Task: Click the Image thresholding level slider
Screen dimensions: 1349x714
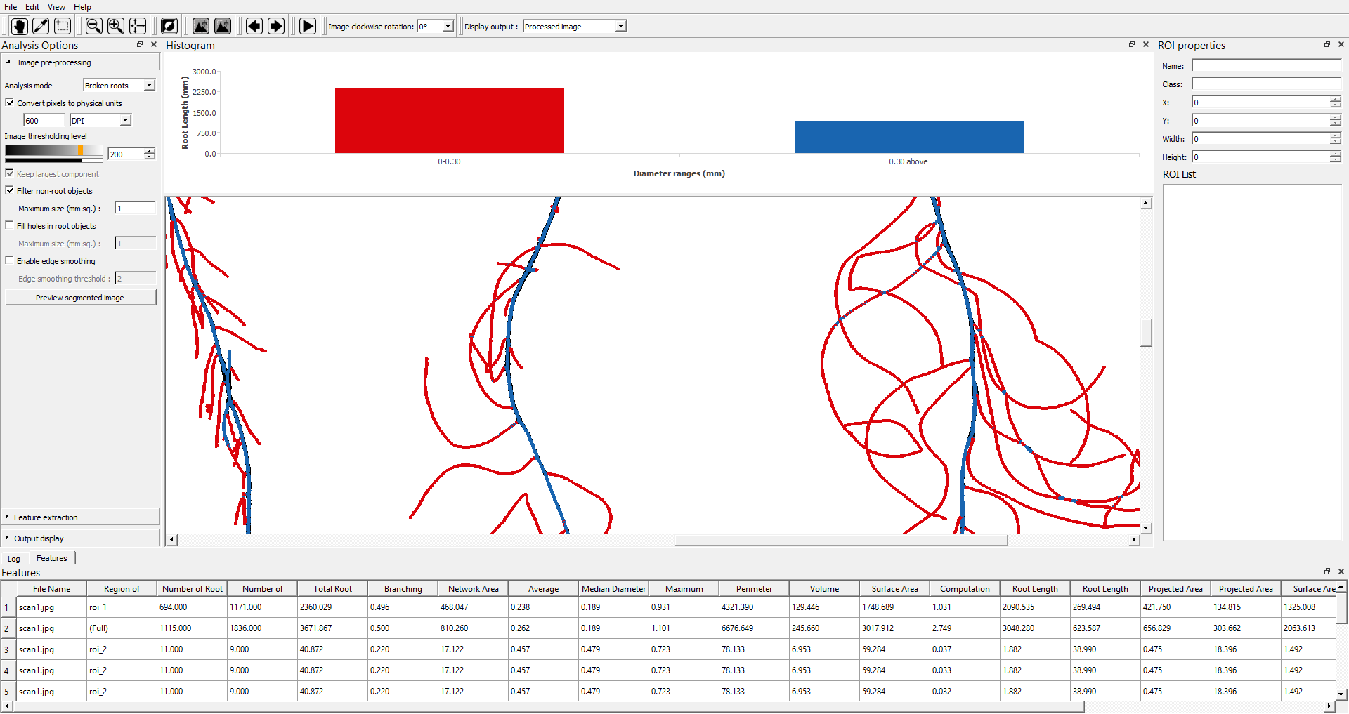Action: [x=53, y=151]
